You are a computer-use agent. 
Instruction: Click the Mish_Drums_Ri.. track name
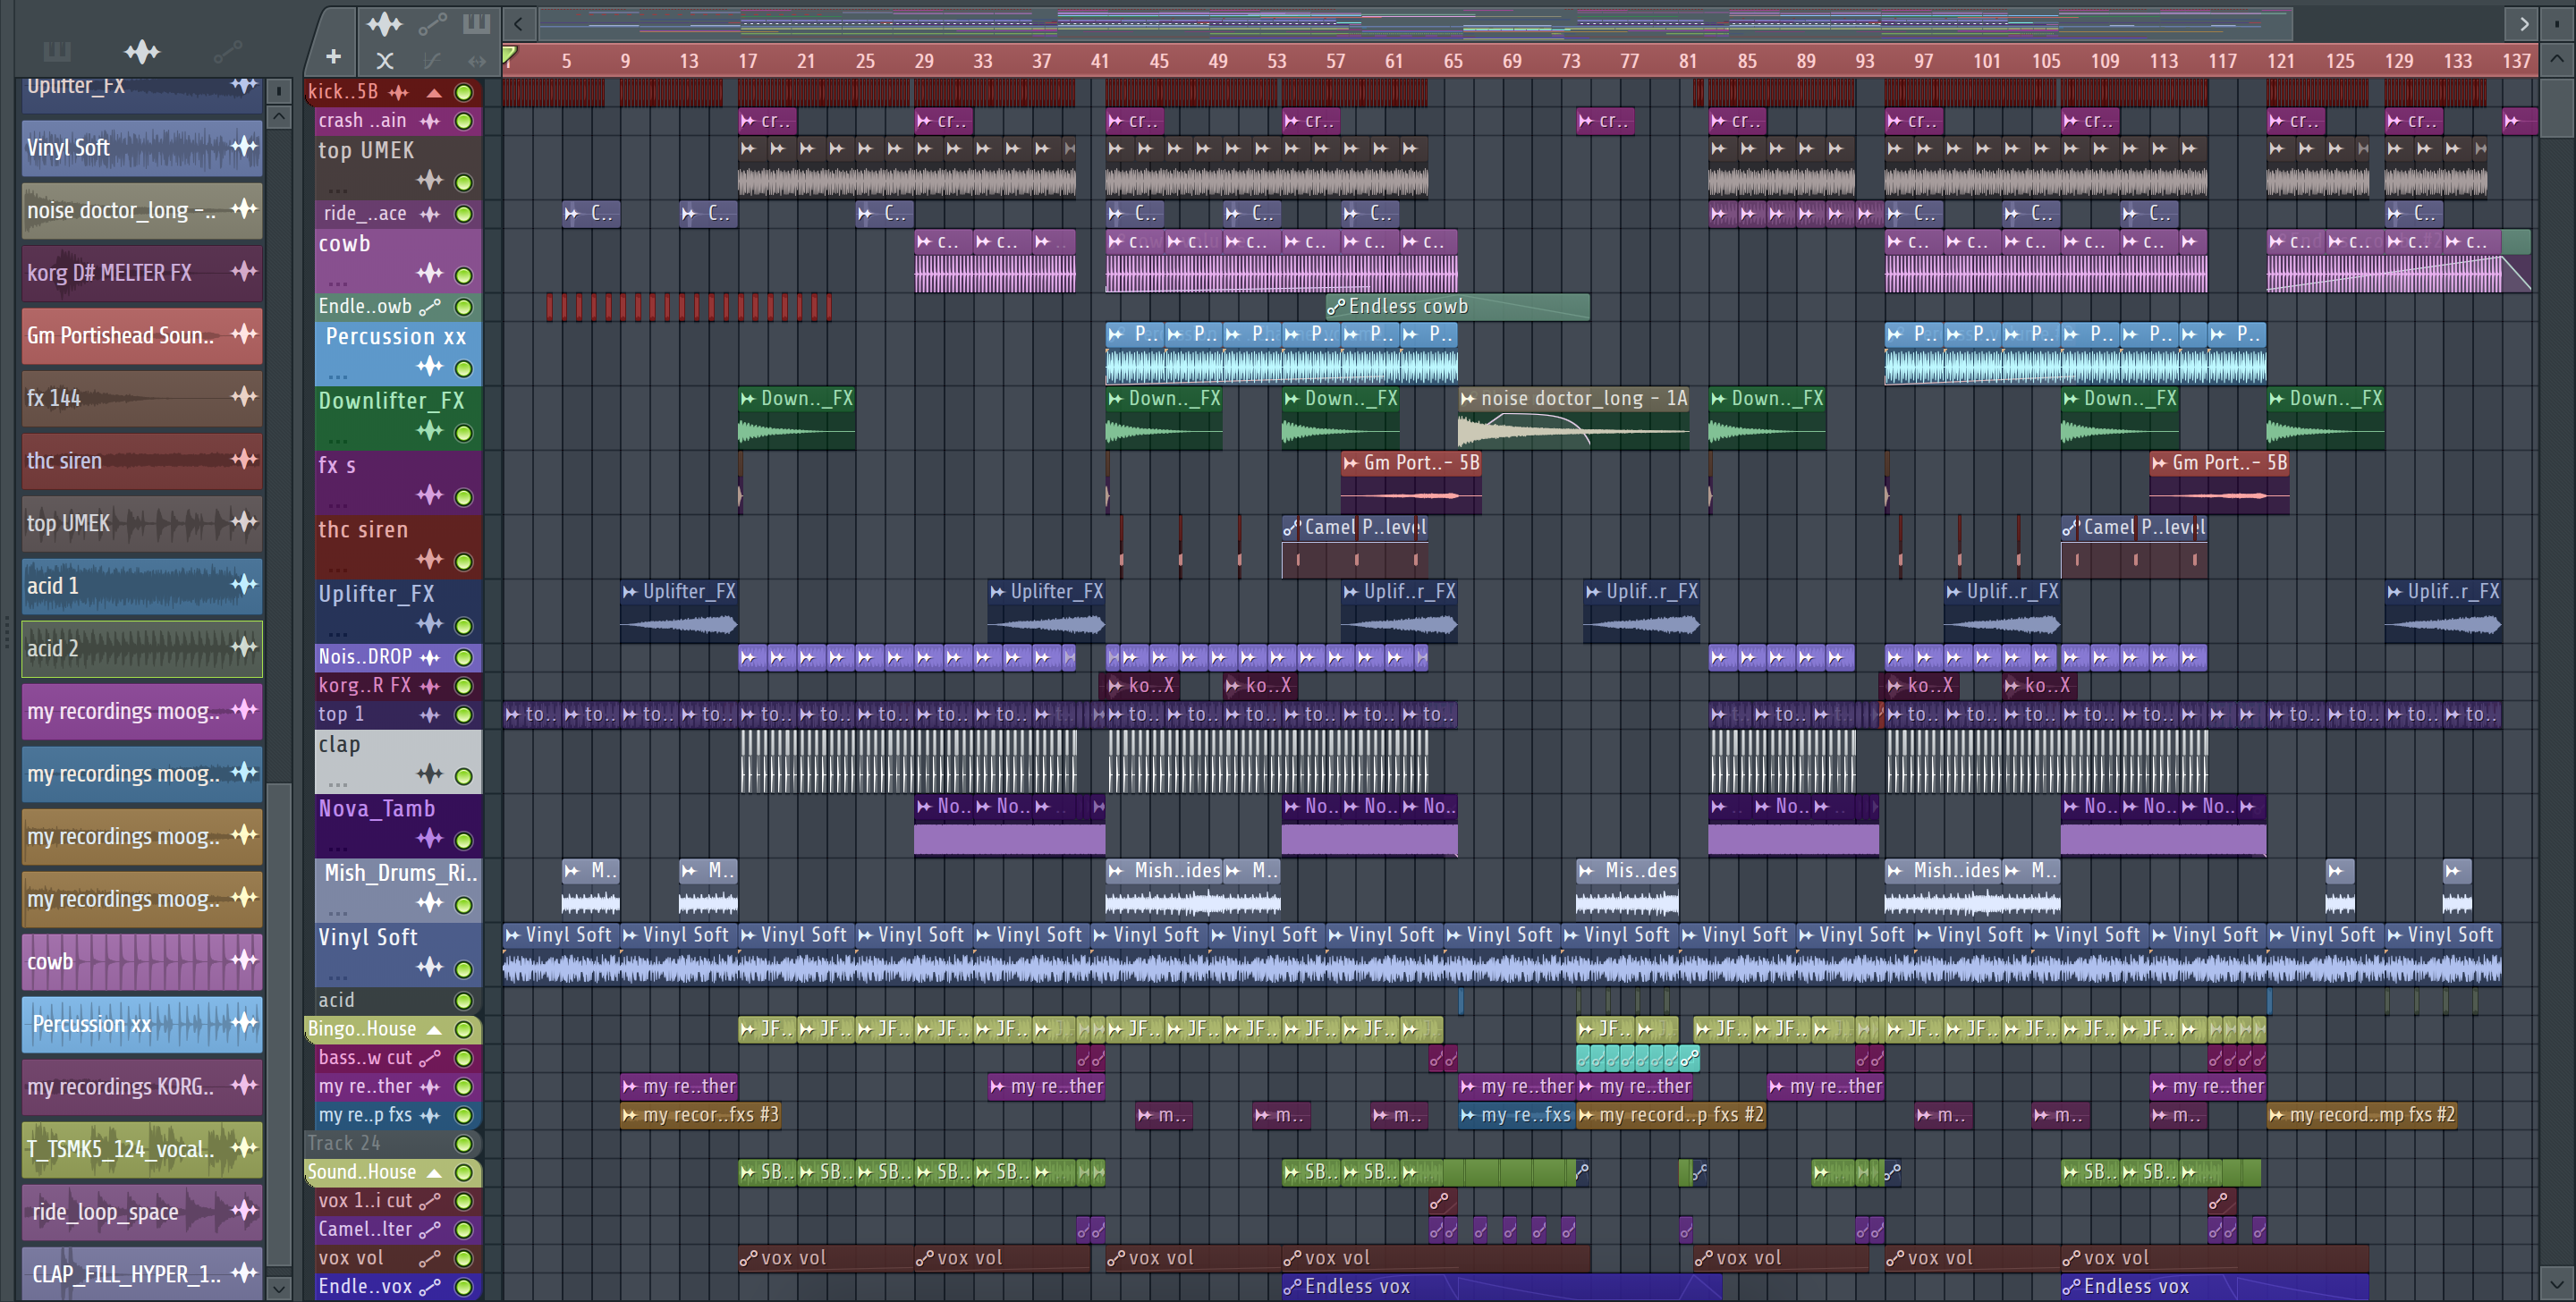(400, 872)
